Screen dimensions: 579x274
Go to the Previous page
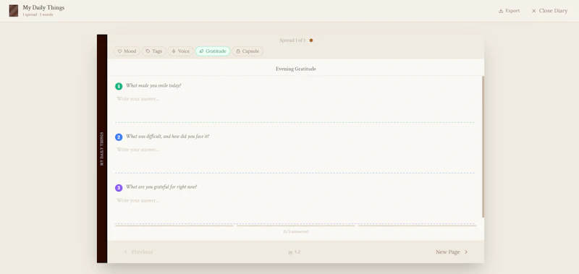tap(138, 252)
